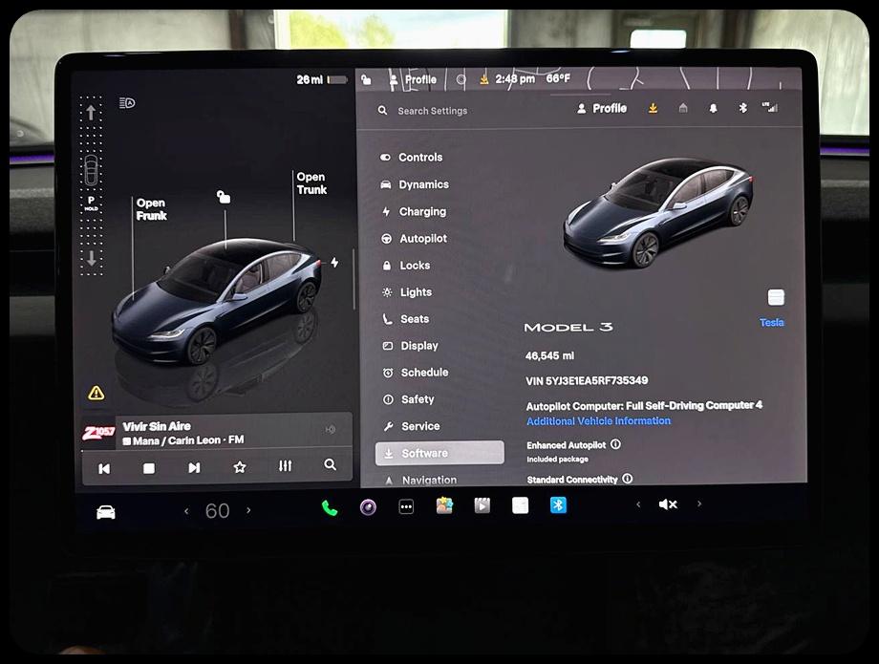Open notifications via the bell icon
This screenshot has height=664, width=879.
tap(715, 109)
